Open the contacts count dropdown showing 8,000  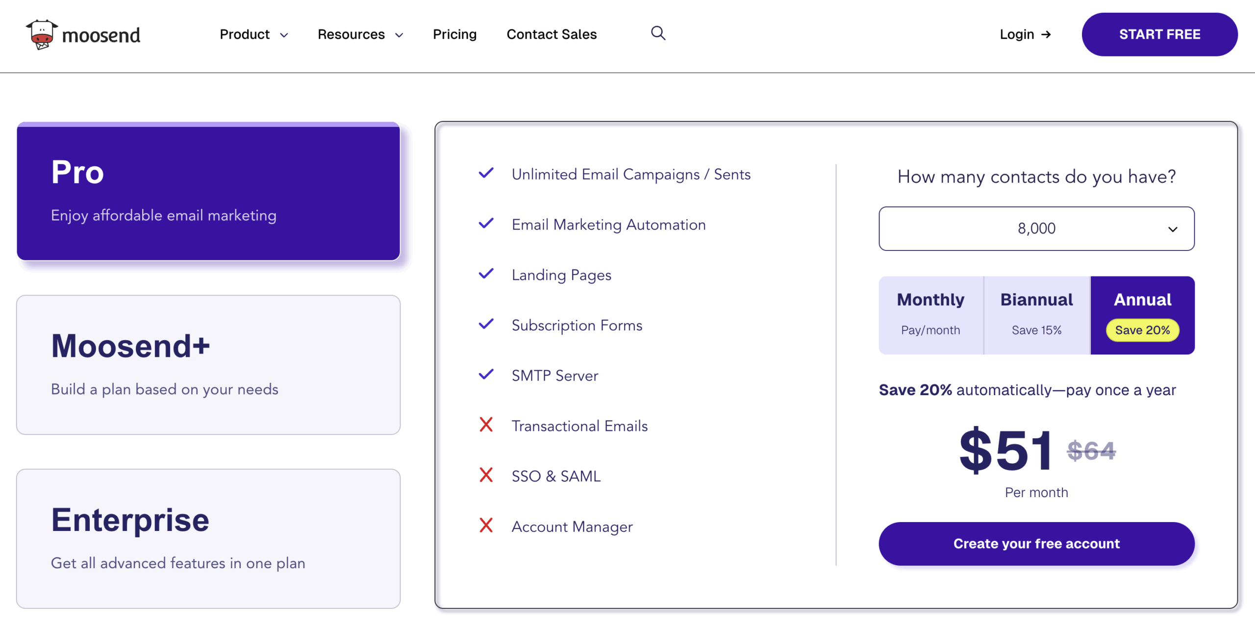coord(1036,228)
